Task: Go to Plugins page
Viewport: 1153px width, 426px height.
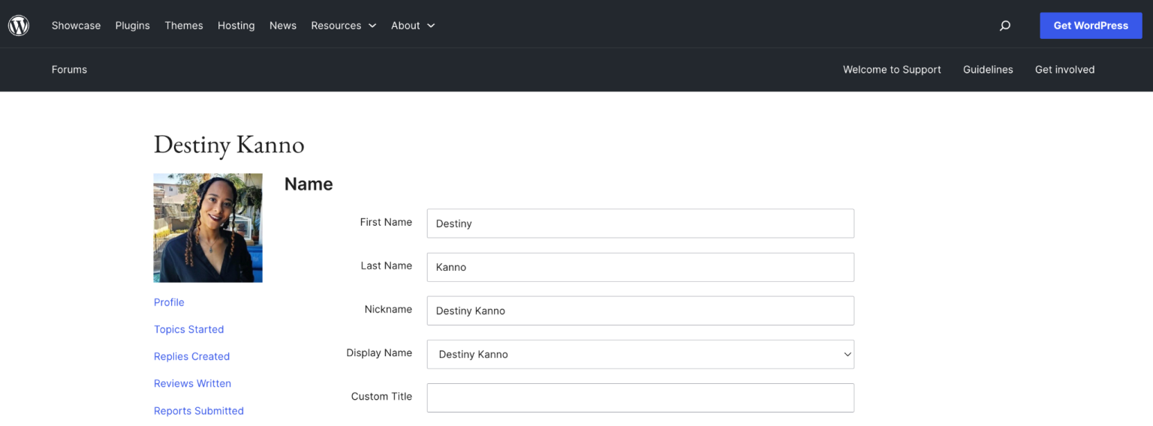Action: point(132,25)
